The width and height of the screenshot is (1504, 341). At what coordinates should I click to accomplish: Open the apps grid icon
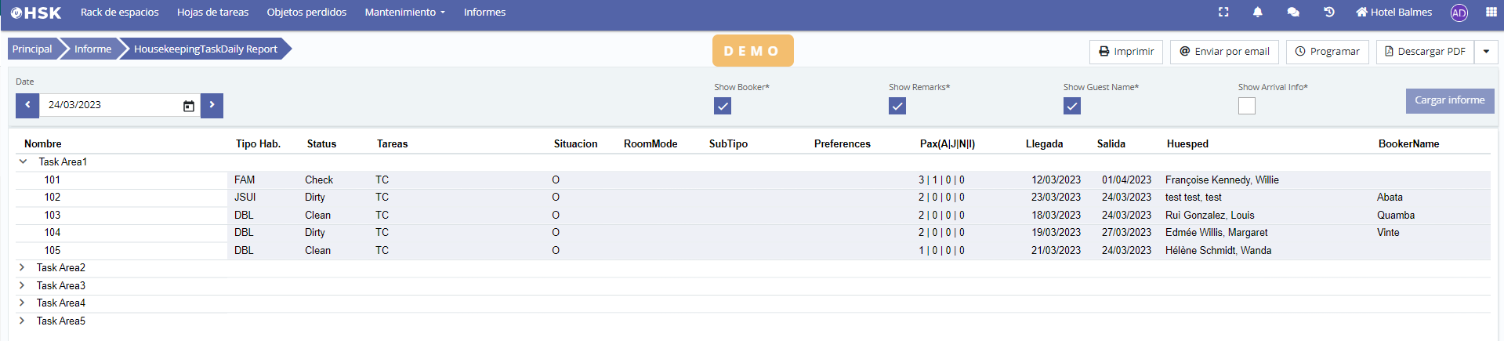pyautogui.click(x=1491, y=12)
